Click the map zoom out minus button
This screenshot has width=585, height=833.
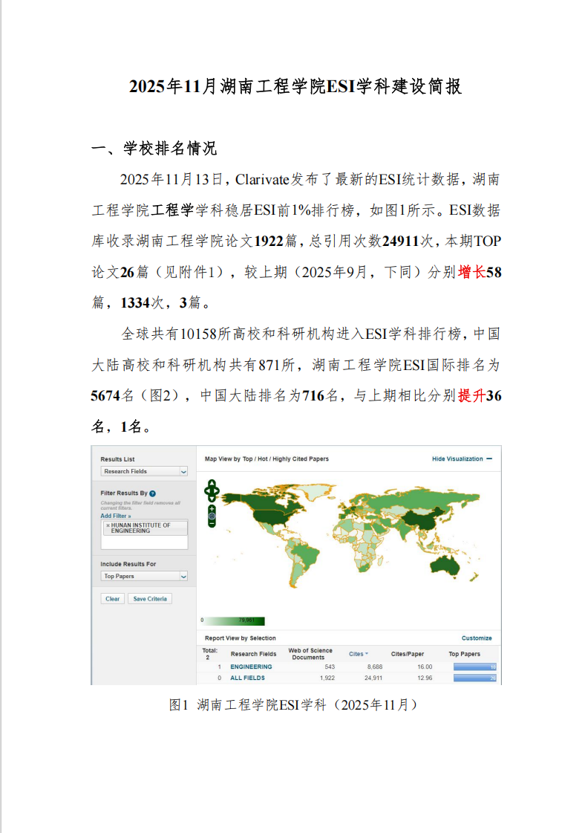[x=212, y=524]
